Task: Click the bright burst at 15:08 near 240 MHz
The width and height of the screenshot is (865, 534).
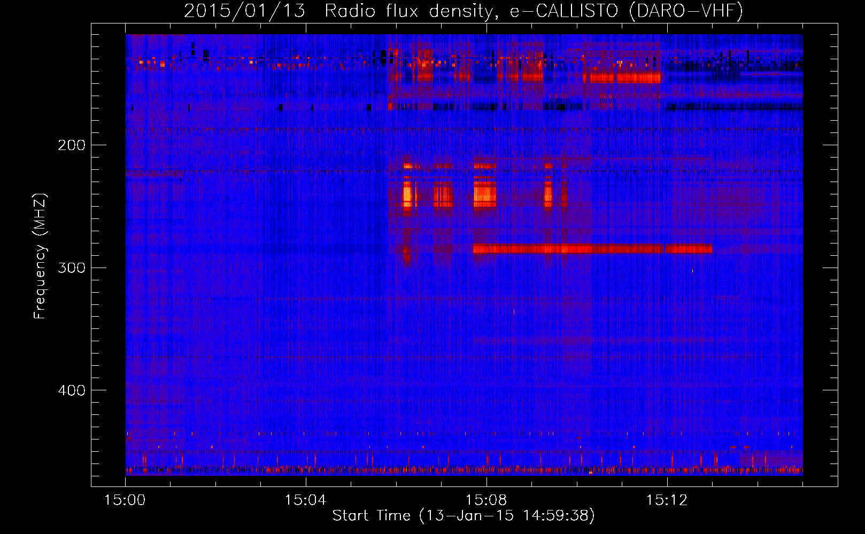Action: tap(484, 195)
